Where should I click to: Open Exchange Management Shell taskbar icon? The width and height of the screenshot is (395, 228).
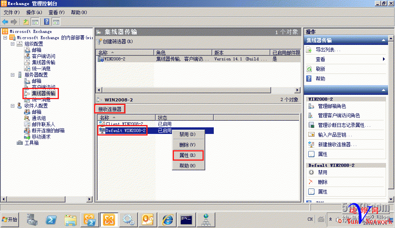pyautogui.click(x=90, y=220)
